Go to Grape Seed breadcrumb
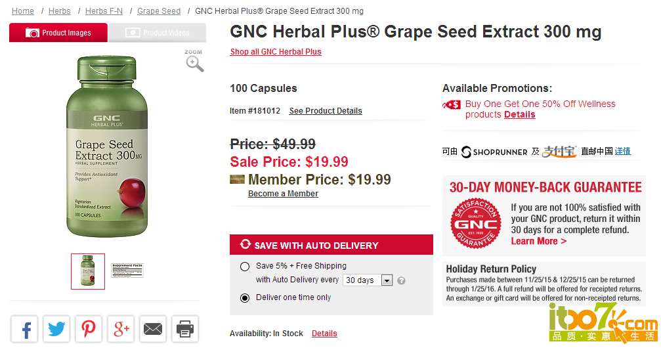661x348 pixels. (x=158, y=11)
